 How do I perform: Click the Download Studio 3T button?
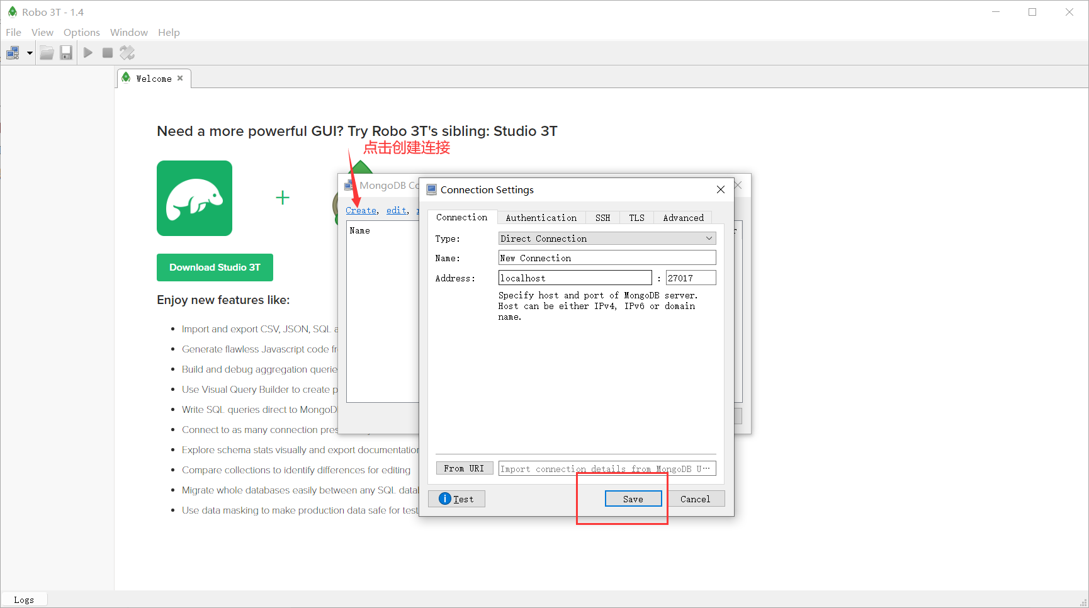point(215,267)
